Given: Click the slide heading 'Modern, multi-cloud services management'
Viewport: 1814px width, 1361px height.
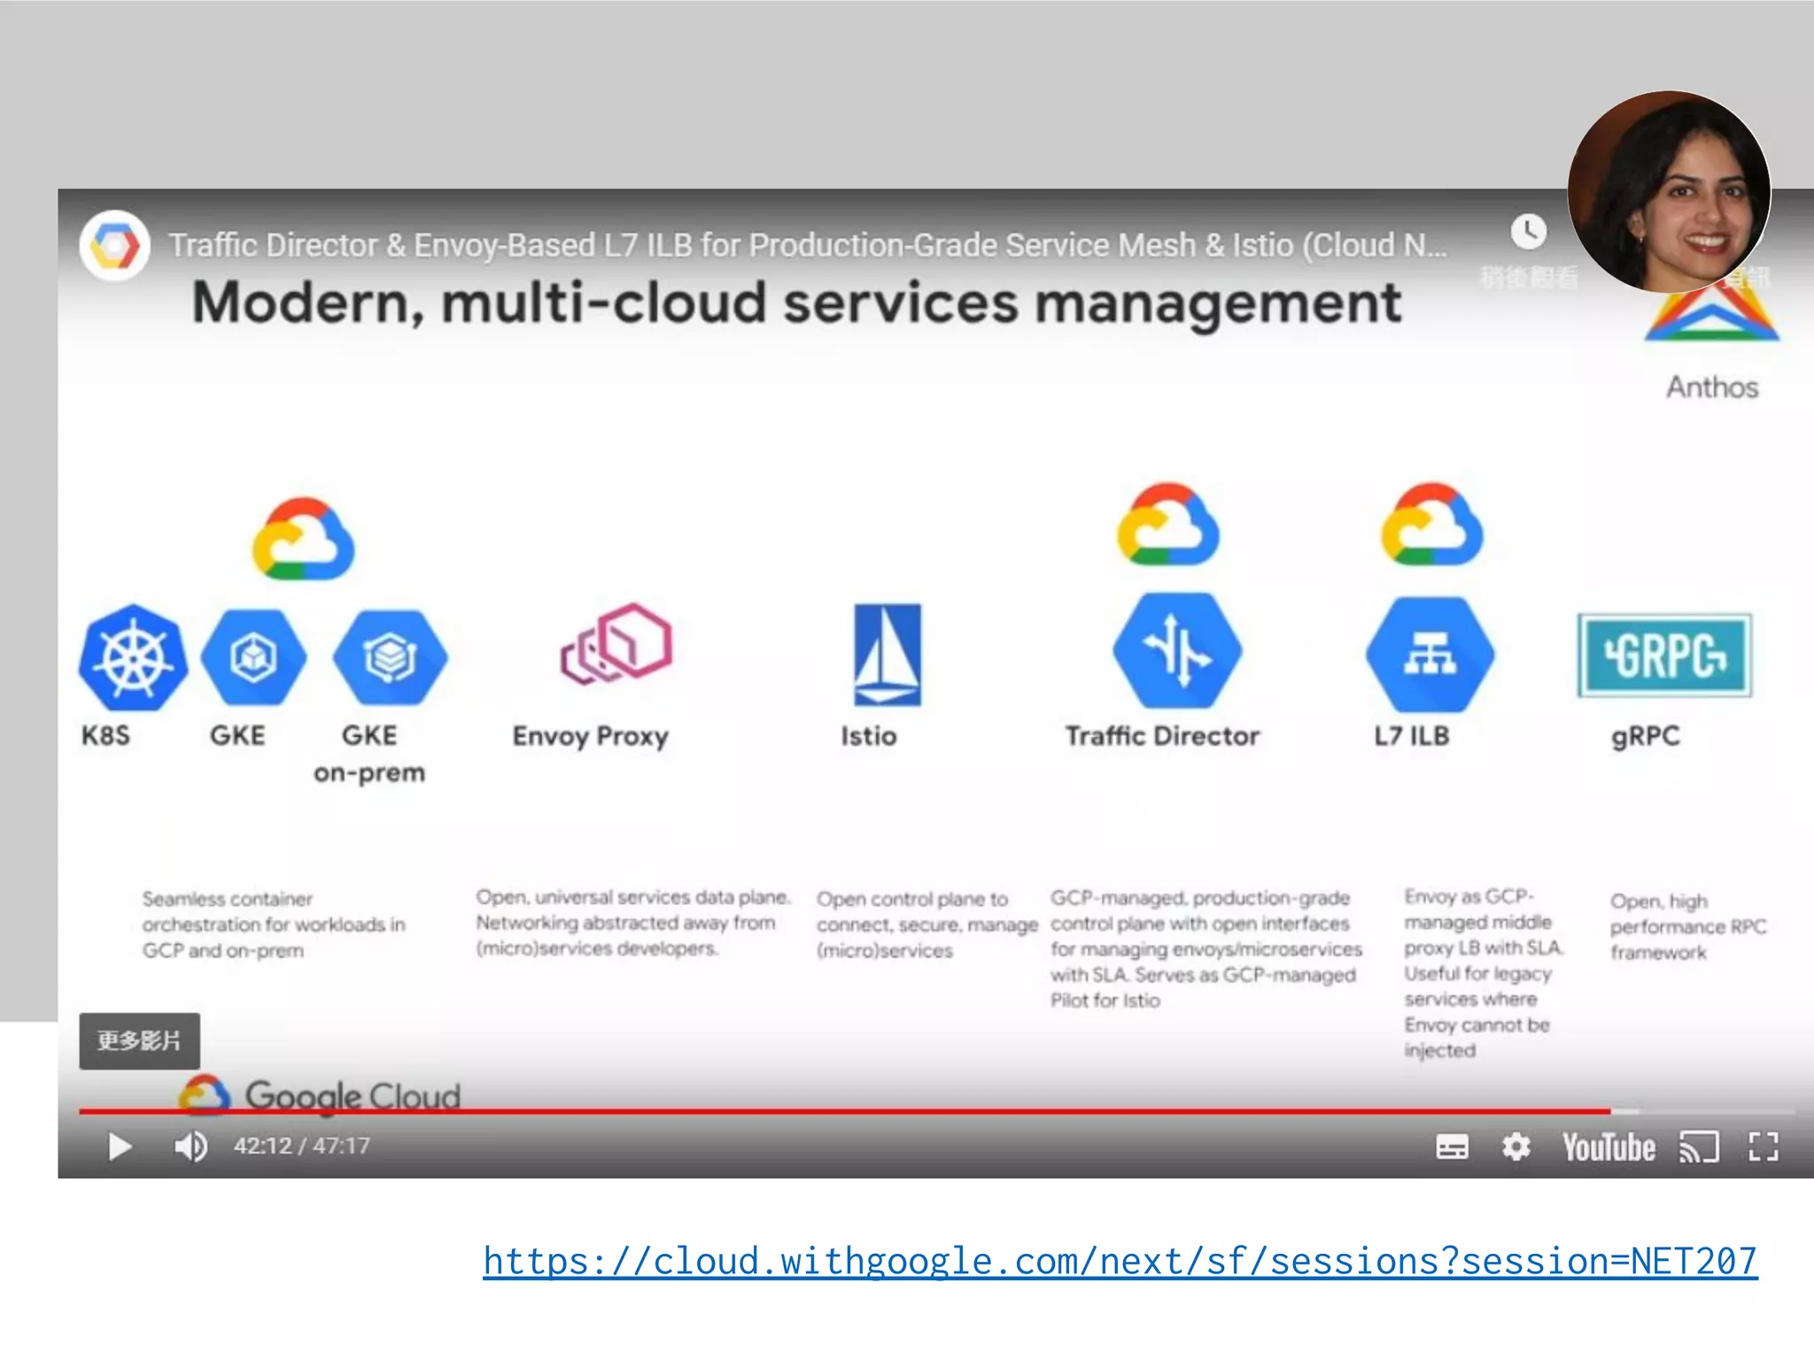Looking at the screenshot, I should coord(797,304).
